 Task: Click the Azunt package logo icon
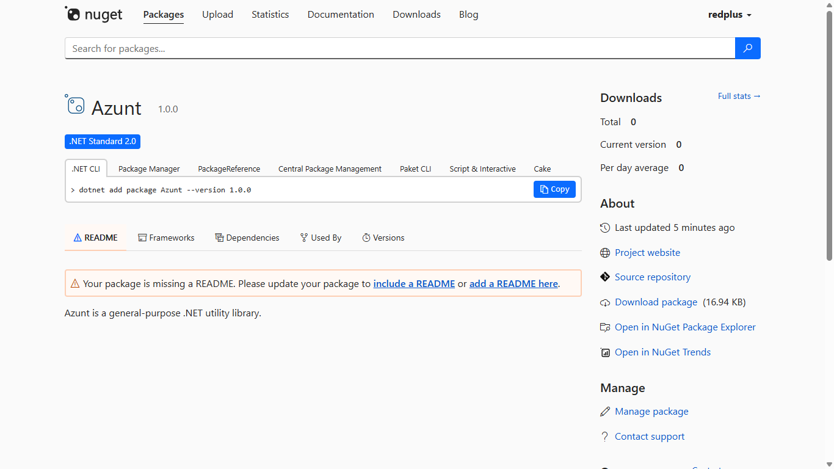[x=74, y=104]
